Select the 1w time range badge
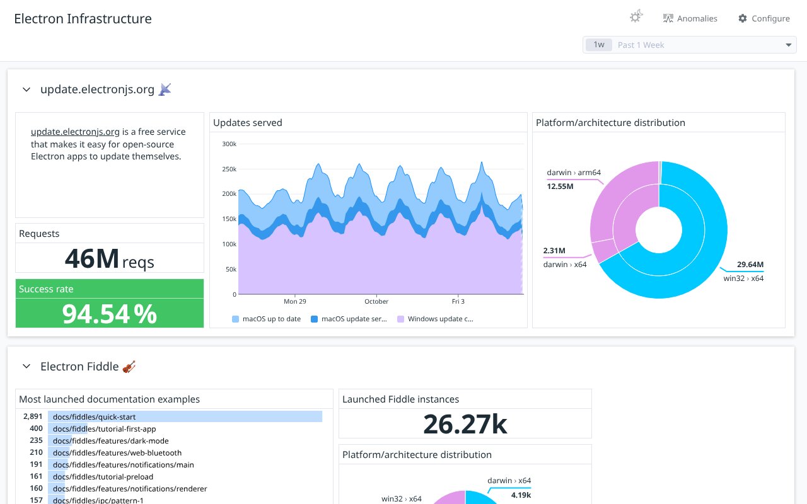807x504 pixels. tap(598, 45)
